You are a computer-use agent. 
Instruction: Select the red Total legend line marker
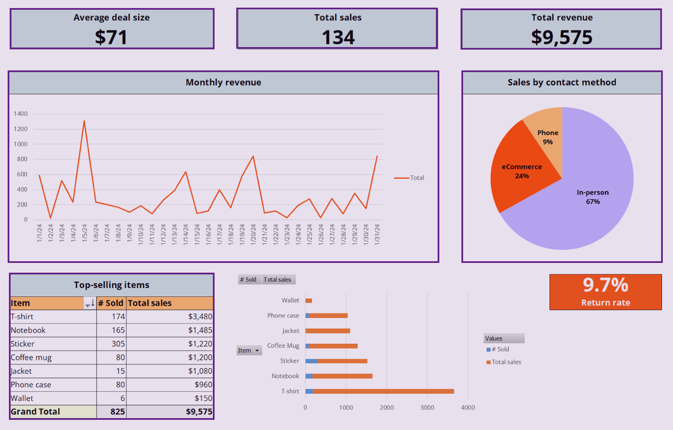pos(402,178)
